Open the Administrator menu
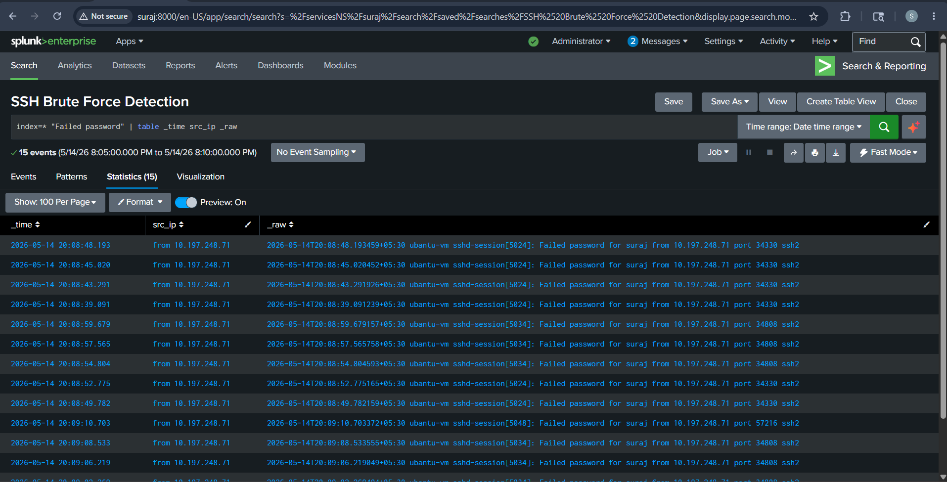Viewport: 947px width, 482px height. click(x=581, y=42)
